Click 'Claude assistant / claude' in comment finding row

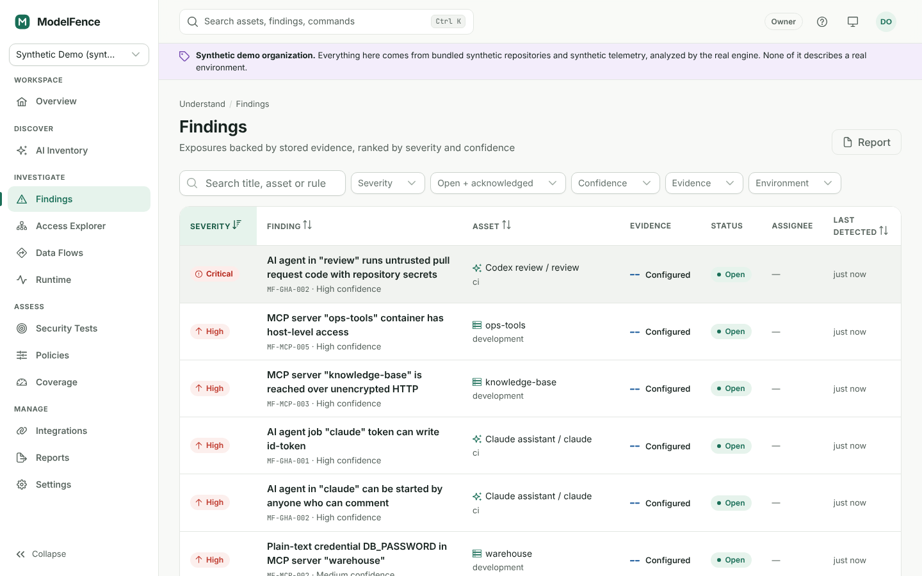[538, 496]
